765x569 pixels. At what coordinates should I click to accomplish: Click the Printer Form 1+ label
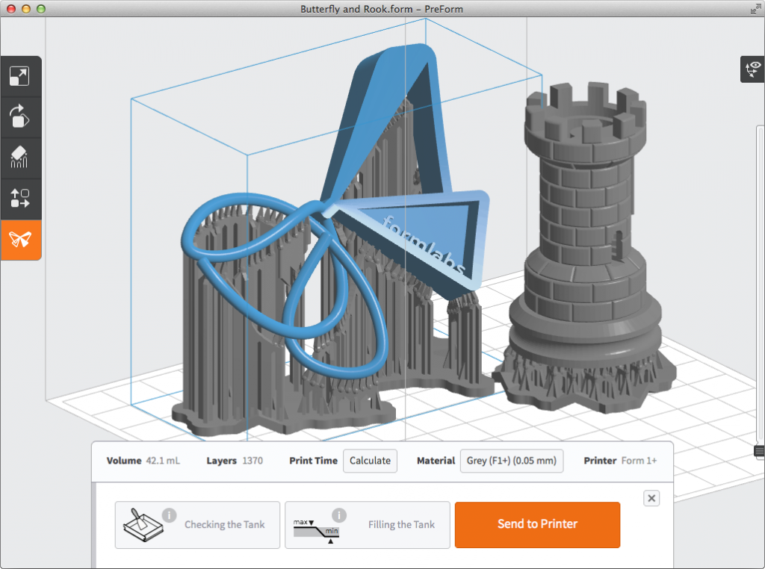click(x=620, y=461)
